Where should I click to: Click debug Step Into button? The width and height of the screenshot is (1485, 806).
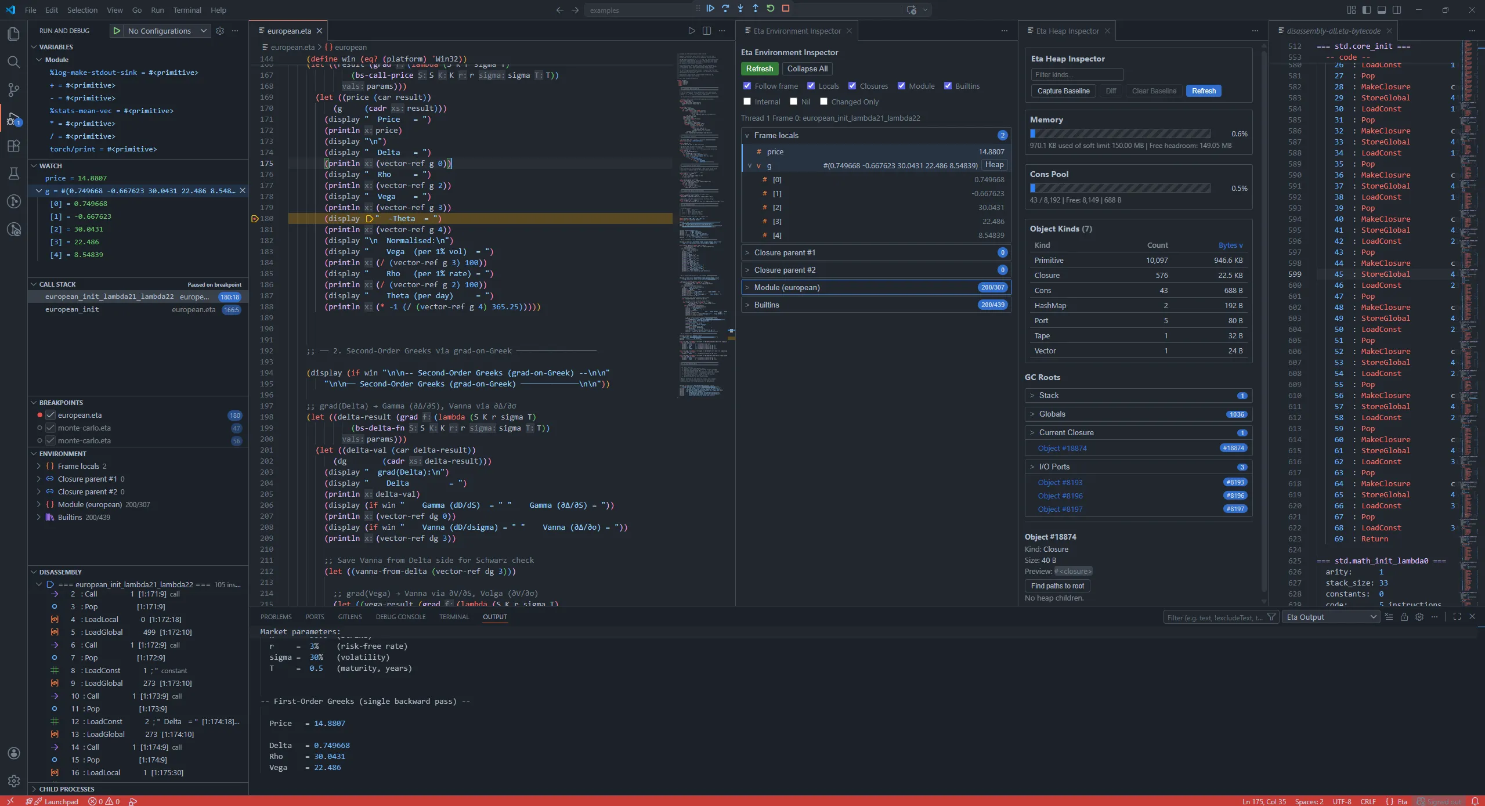pyautogui.click(x=740, y=9)
